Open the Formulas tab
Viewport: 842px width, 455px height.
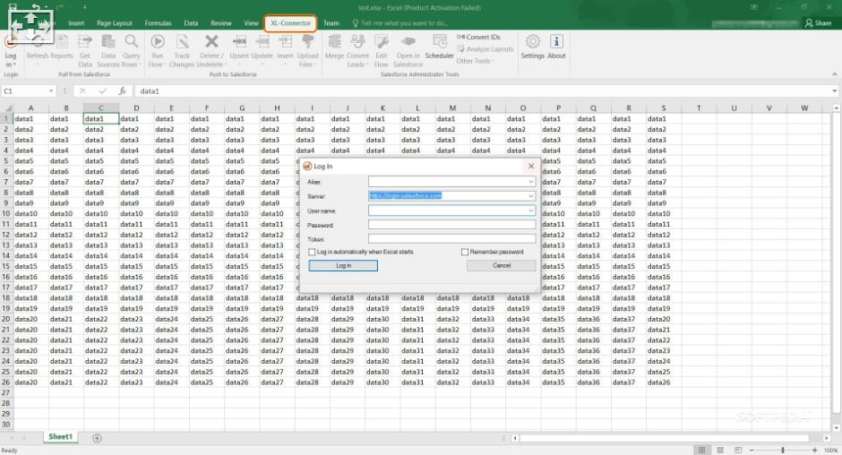158,23
